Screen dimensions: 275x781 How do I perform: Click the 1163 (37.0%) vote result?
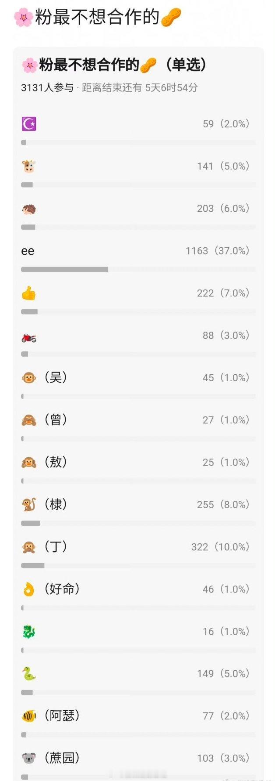(217, 251)
